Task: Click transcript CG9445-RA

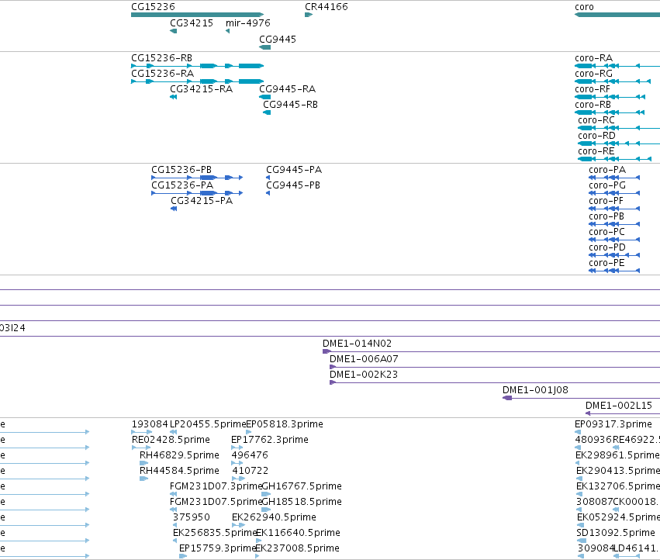Action: click(x=264, y=97)
